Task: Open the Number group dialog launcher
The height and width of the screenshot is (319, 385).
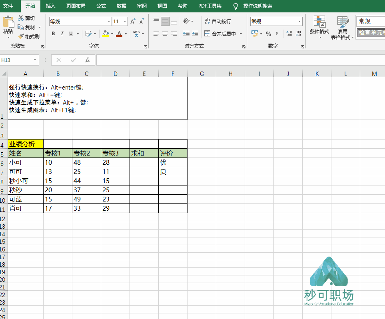Action: click(303, 46)
